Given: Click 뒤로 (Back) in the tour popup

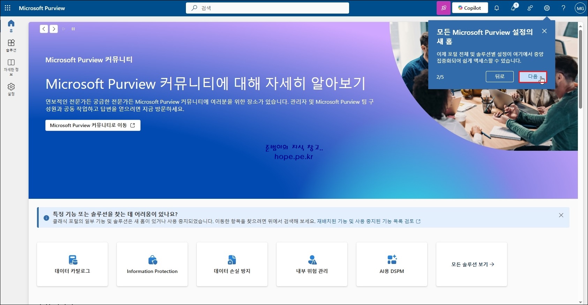Looking at the screenshot, I should click(499, 77).
